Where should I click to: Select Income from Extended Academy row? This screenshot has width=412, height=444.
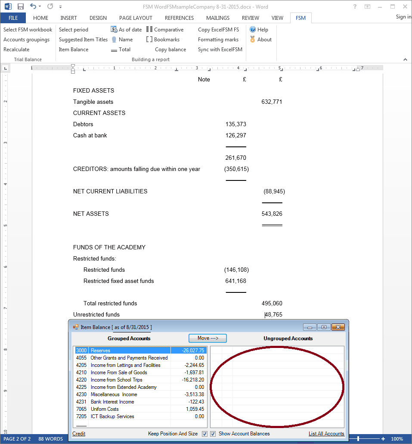coord(140,387)
